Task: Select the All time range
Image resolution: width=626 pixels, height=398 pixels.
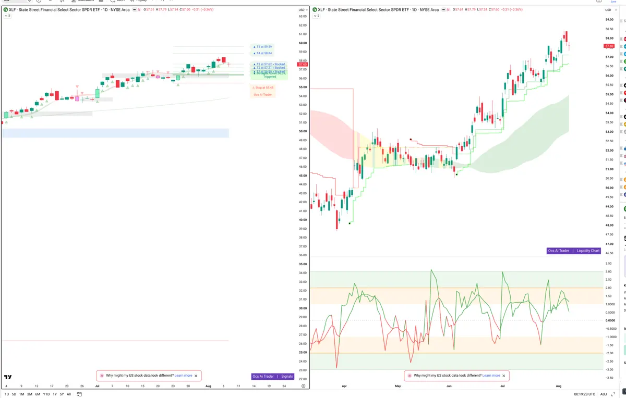Action: [x=69, y=394]
